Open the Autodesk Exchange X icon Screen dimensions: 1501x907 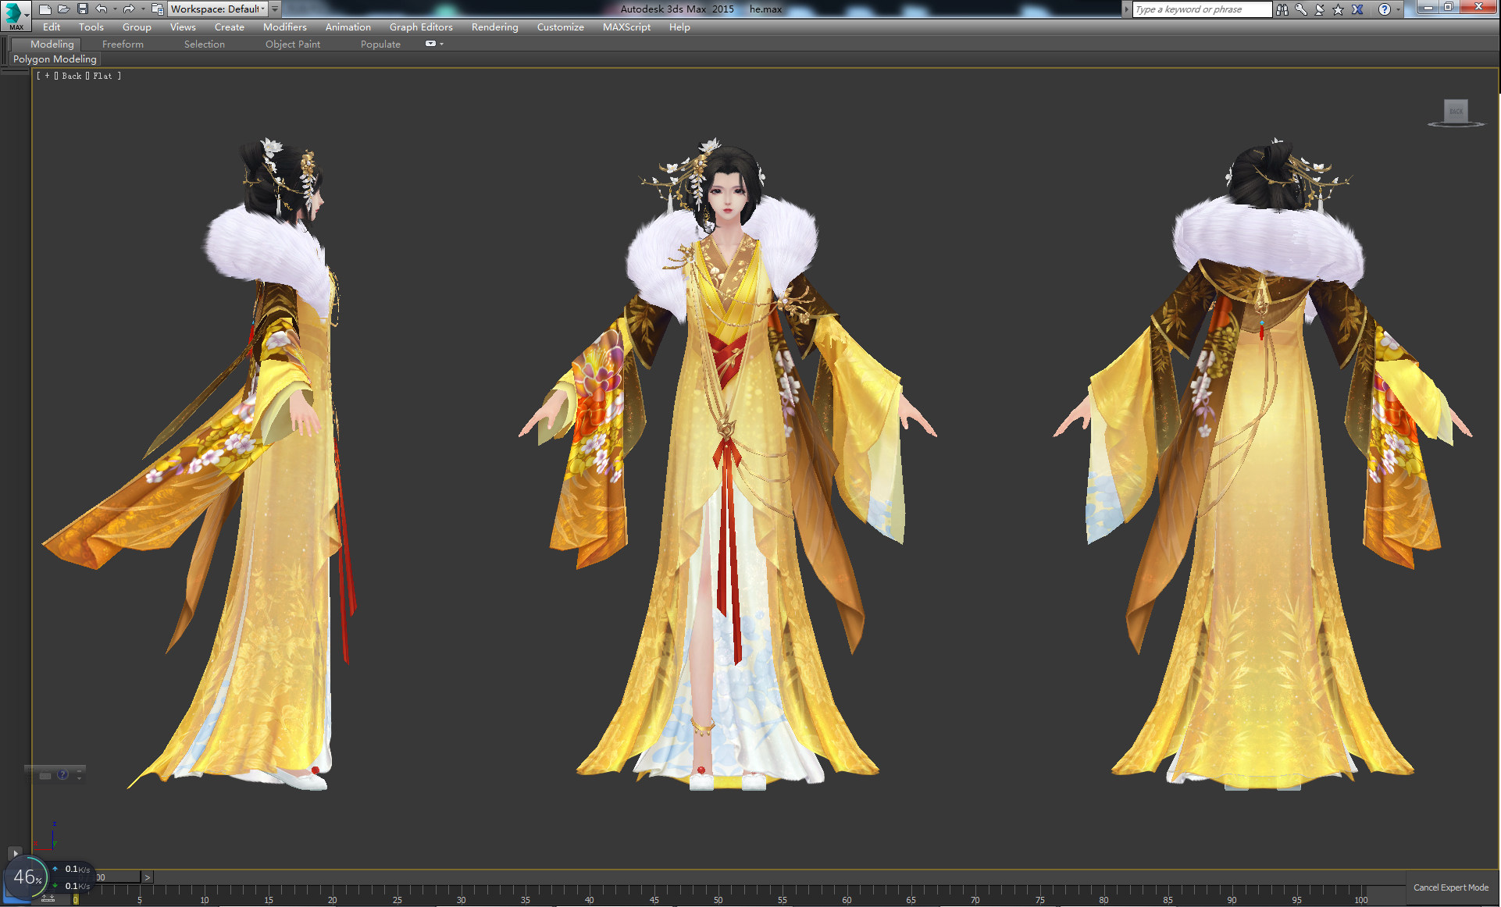[1357, 9]
